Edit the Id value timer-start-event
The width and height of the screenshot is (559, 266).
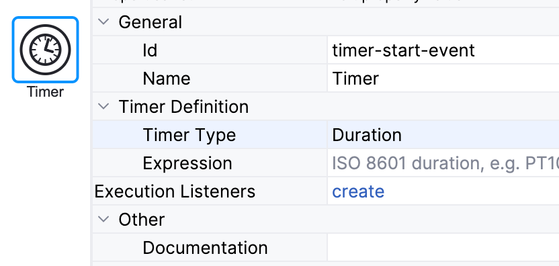[x=443, y=50]
